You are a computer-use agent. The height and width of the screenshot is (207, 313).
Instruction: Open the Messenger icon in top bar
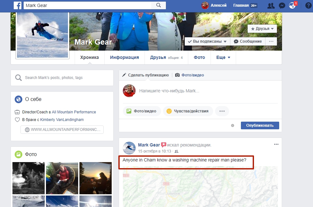click(282, 5)
